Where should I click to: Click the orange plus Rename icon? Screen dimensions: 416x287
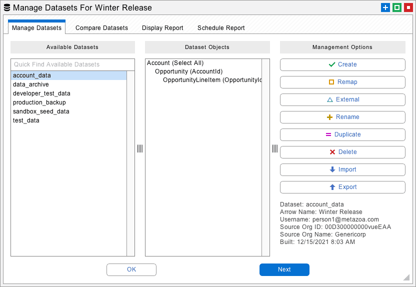329,117
